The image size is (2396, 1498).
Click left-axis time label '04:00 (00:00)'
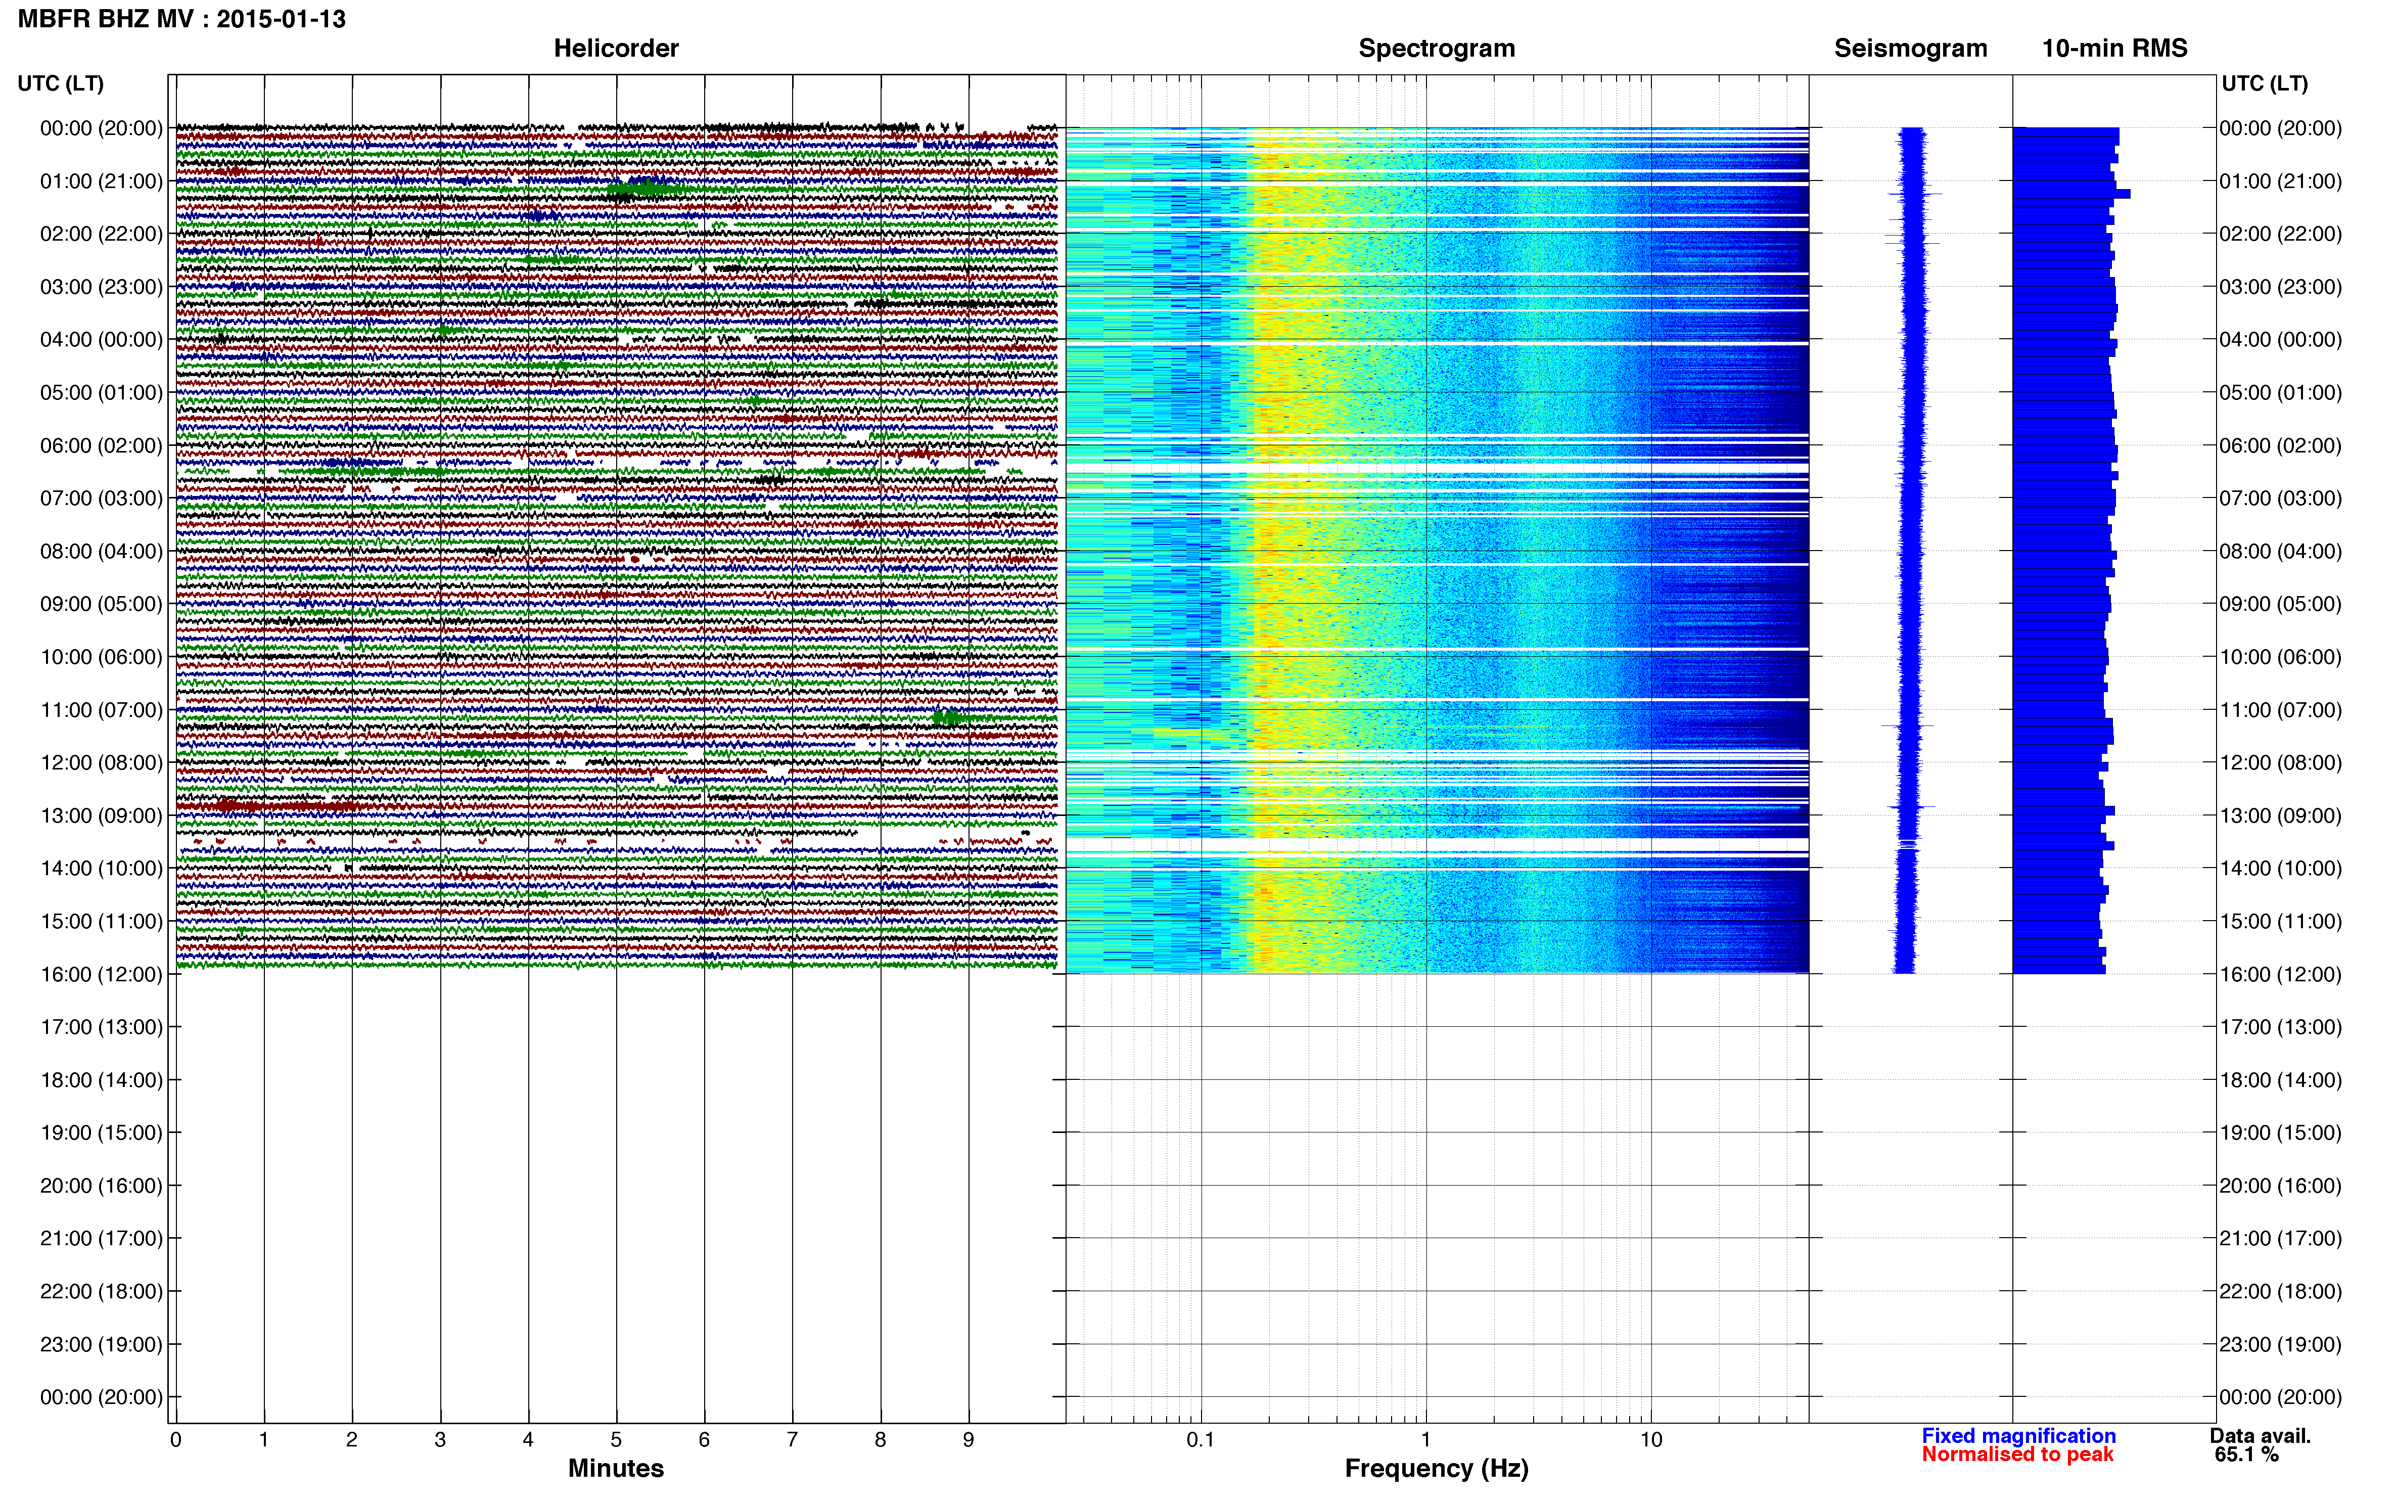[x=101, y=340]
